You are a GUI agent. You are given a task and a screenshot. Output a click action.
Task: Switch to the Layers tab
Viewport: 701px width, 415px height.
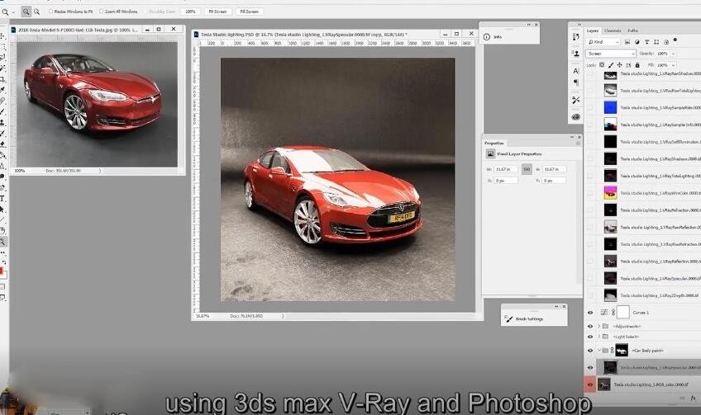pos(593,31)
